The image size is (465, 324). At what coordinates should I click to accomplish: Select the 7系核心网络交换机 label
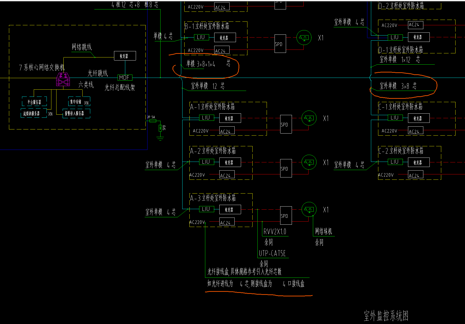(x=42, y=67)
